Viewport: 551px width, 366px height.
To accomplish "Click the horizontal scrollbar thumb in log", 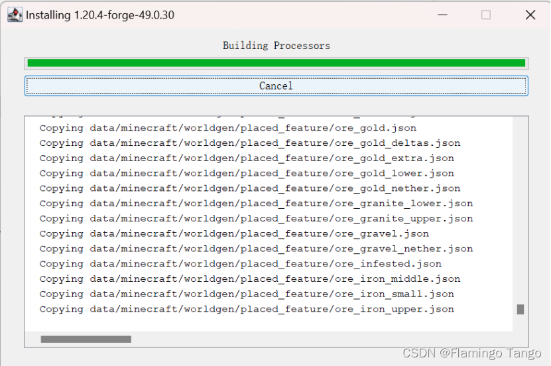I will pyautogui.click(x=86, y=339).
